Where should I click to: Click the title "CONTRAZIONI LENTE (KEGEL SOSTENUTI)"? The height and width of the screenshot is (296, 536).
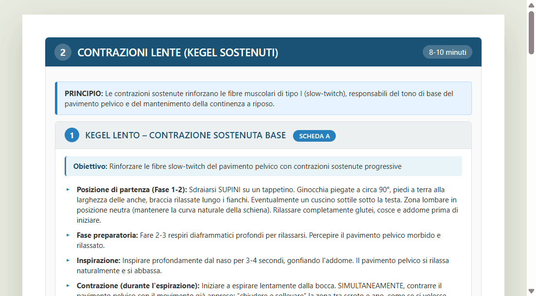(x=178, y=52)
